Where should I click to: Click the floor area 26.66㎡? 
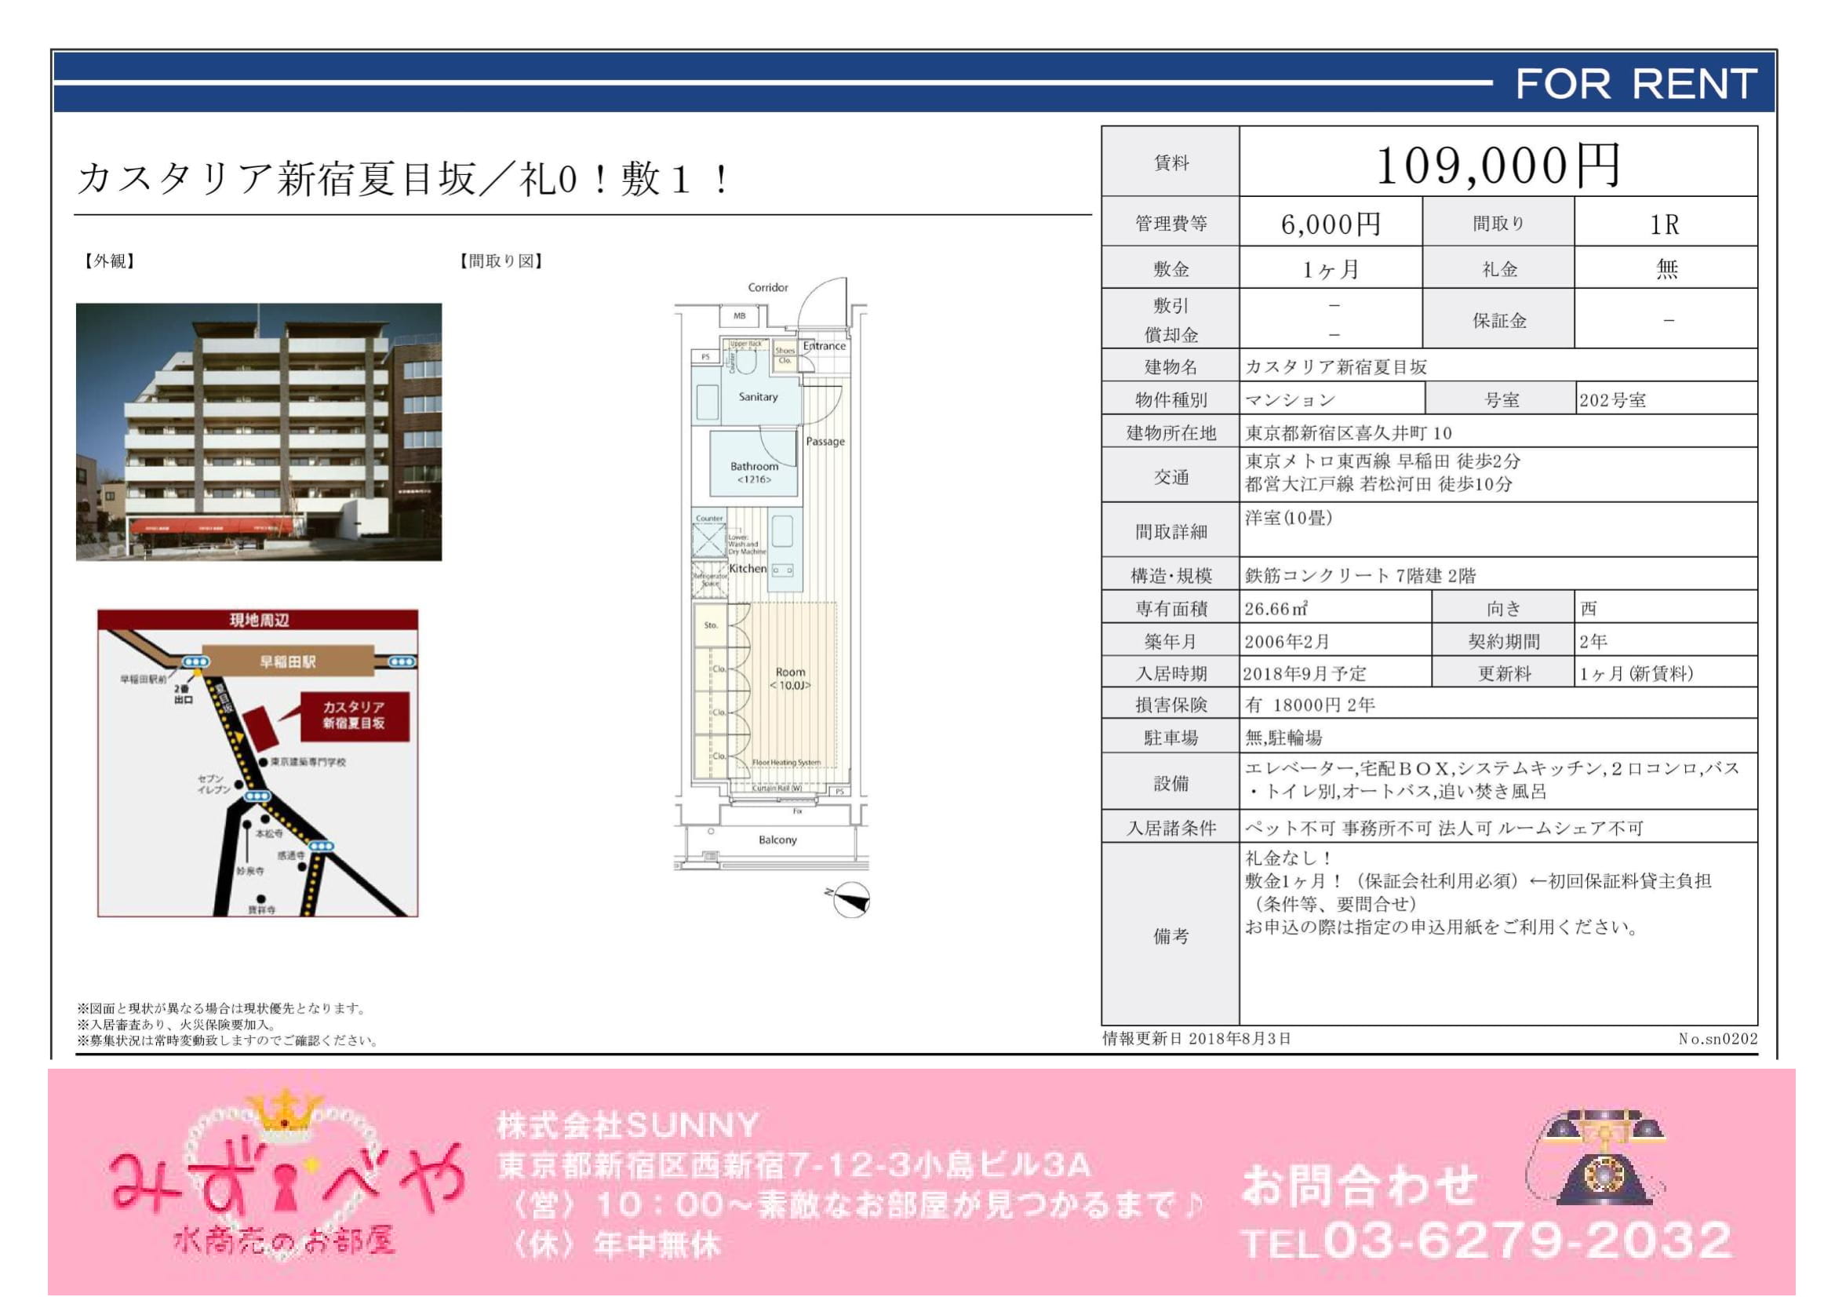(1276, 609)
